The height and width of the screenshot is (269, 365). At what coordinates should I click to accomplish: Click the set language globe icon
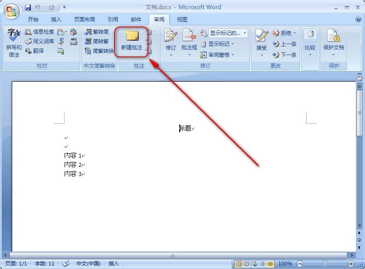(74, 31)
